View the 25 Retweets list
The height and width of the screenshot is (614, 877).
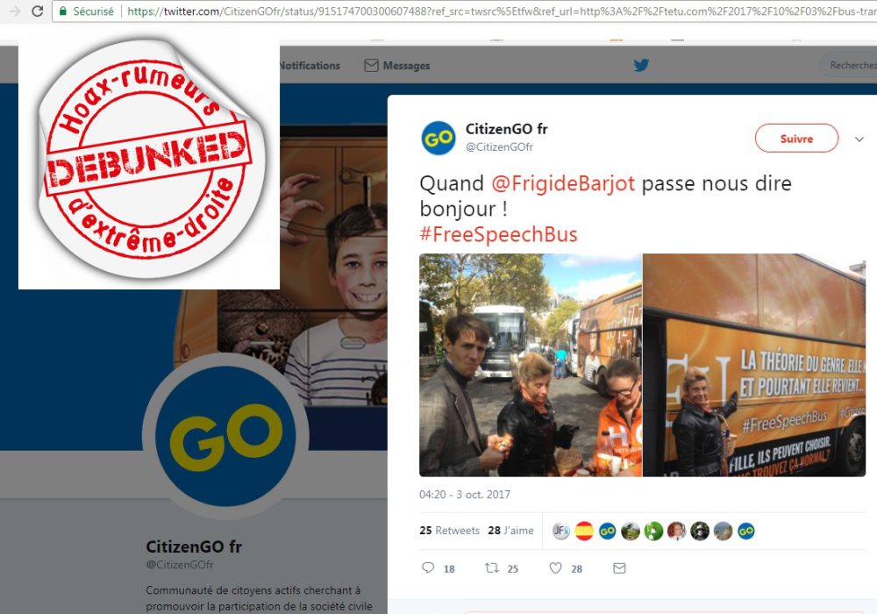pyautogui.click(x=449, y=530)
